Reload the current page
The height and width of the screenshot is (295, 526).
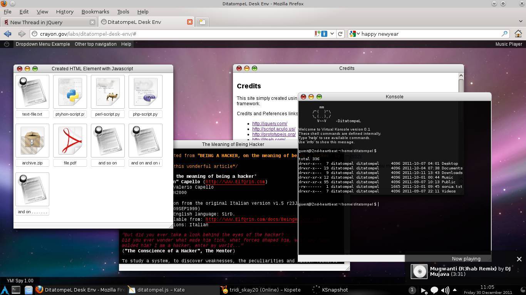pyautogui.click(x=340, y=34)
